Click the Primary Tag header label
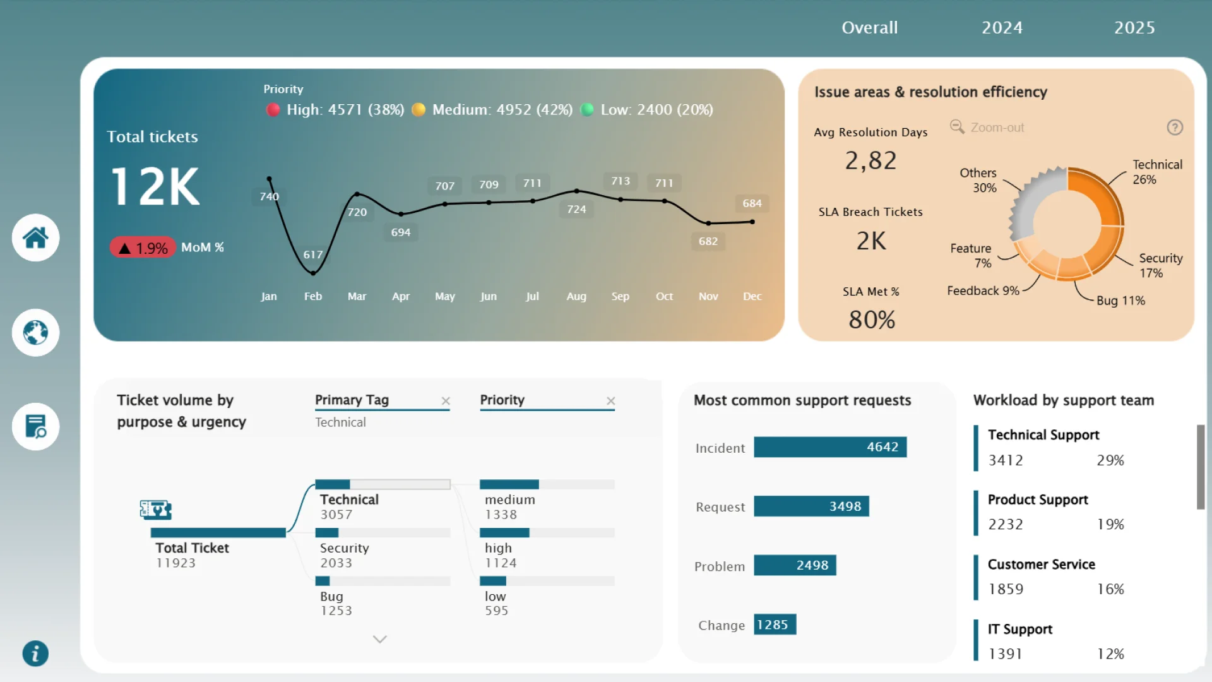 [352, 400]
